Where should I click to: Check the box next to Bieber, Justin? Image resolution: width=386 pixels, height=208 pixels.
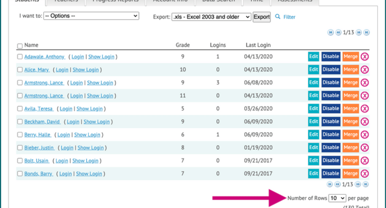20,148
